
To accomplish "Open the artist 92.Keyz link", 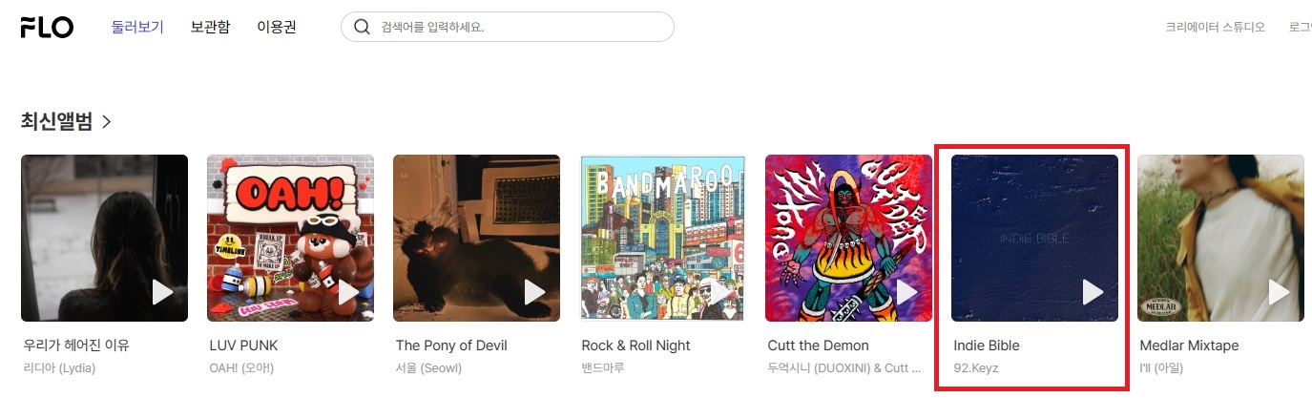I will 975,367.
